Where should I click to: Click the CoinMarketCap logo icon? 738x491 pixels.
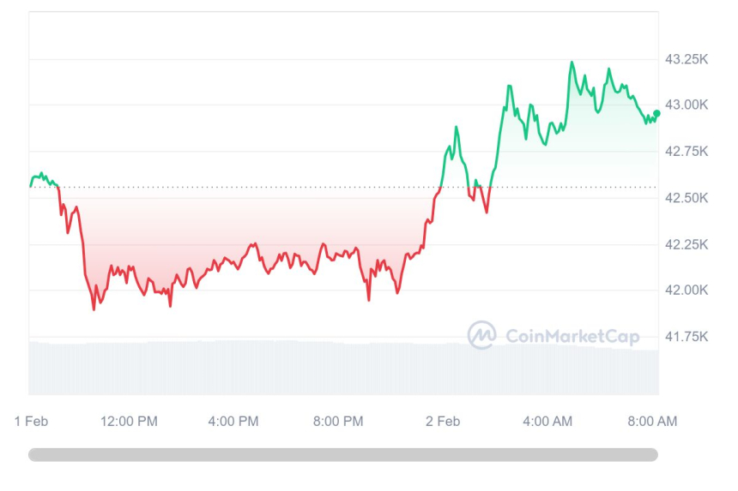(x=481, y=335)
